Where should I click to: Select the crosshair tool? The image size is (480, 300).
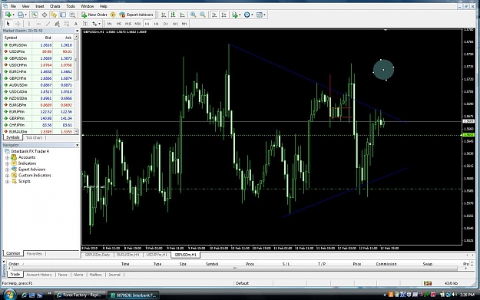18,24
